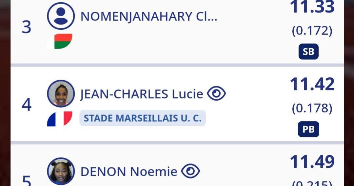Click the rank number 4

point(27,105)
